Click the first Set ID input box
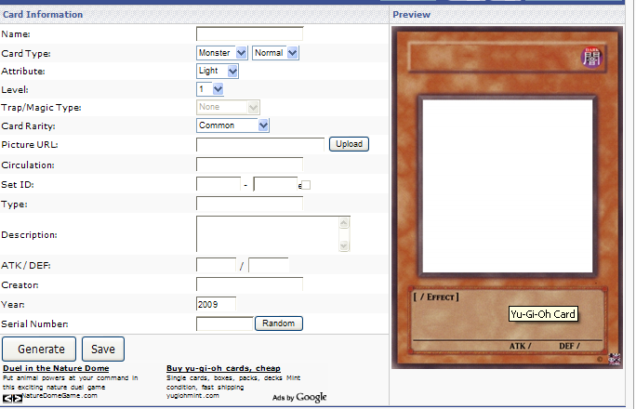The image size is (636, 409). (219, 184)
